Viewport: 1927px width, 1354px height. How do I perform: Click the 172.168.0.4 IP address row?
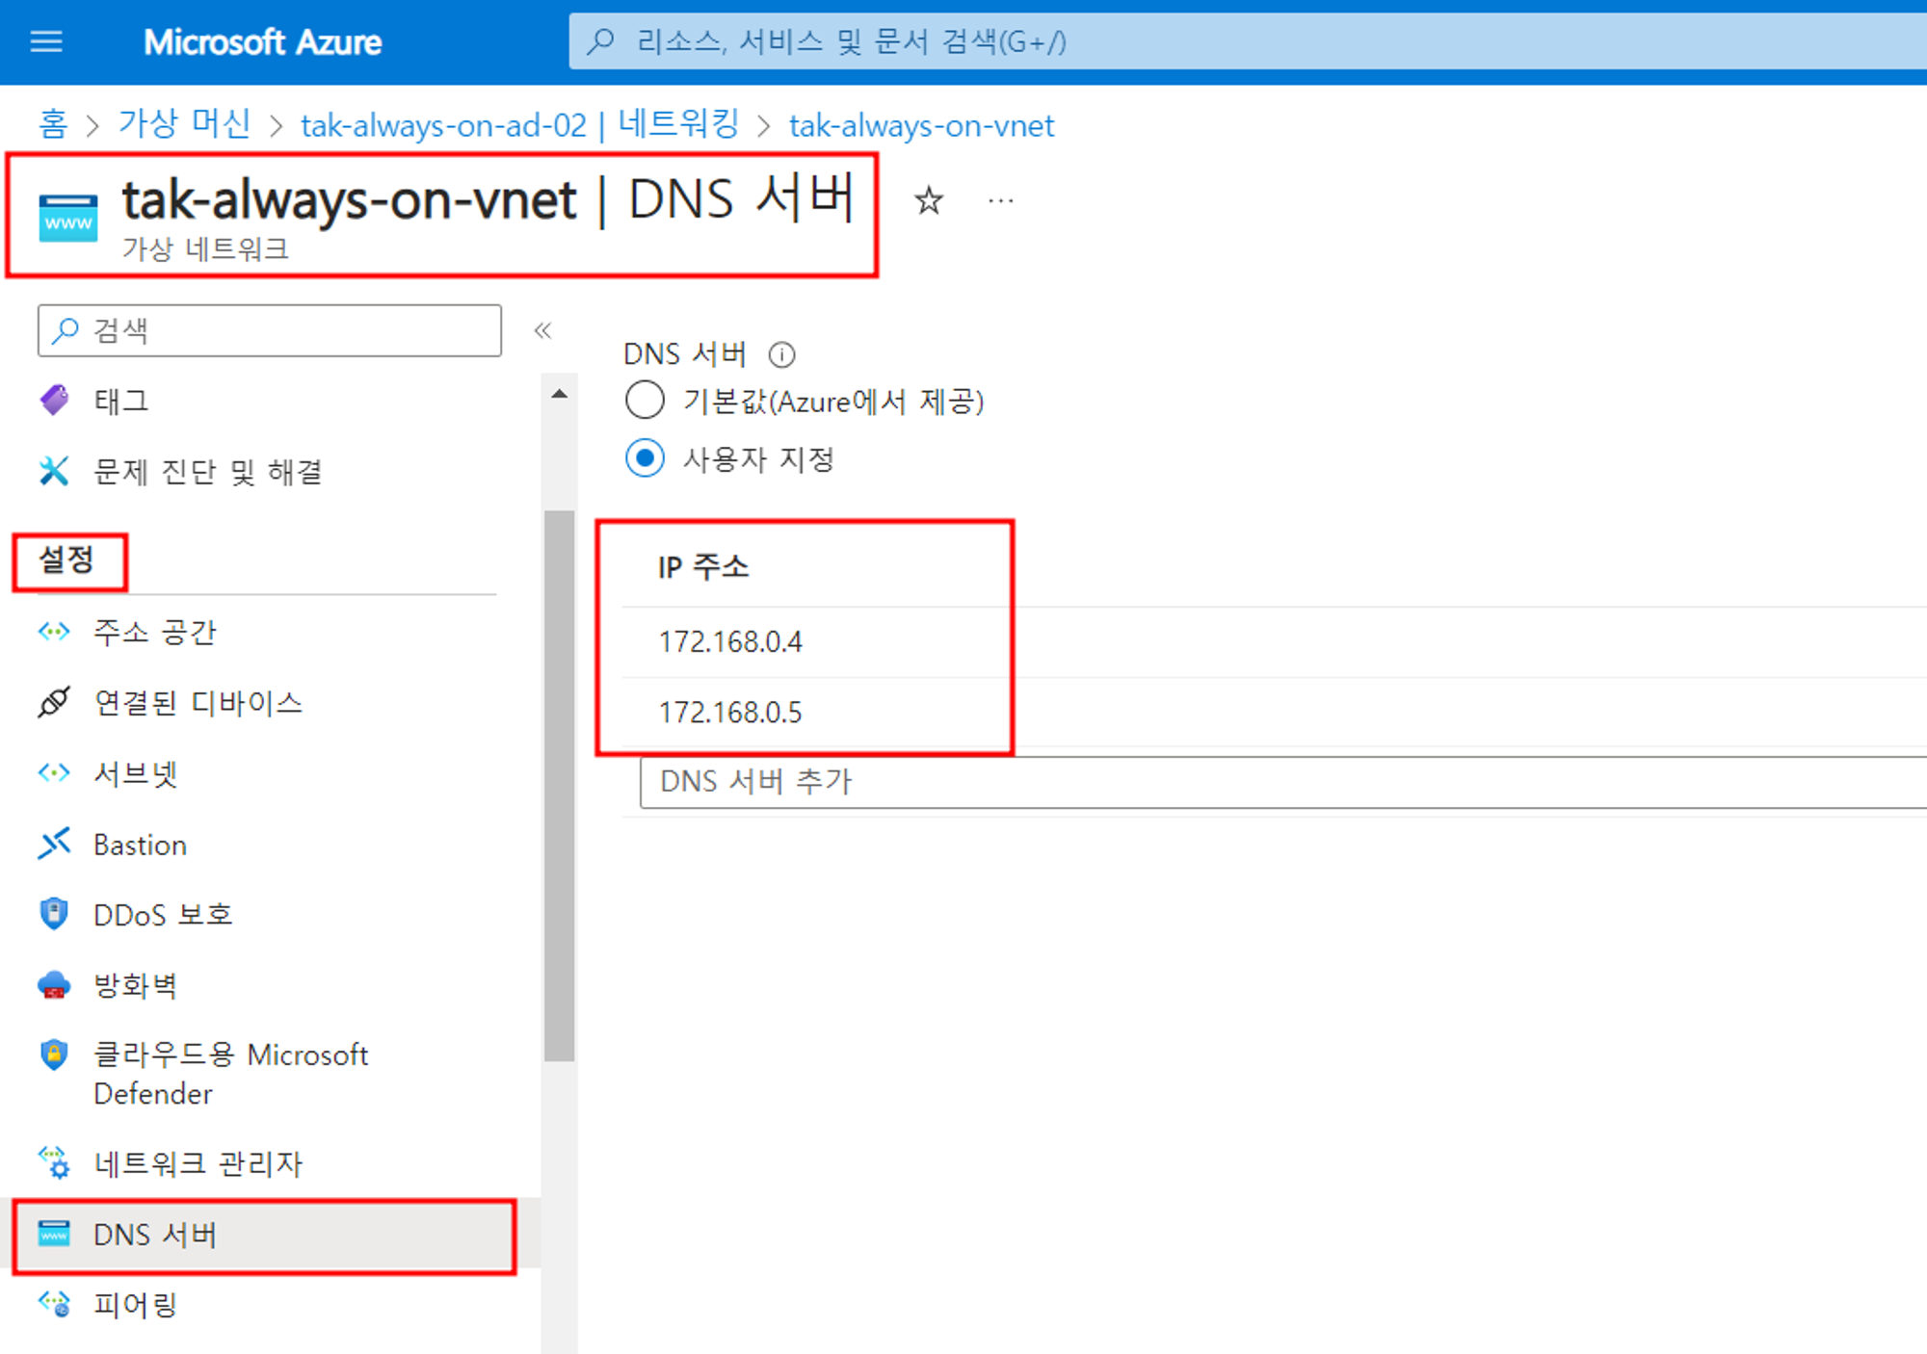click(730, 641)
